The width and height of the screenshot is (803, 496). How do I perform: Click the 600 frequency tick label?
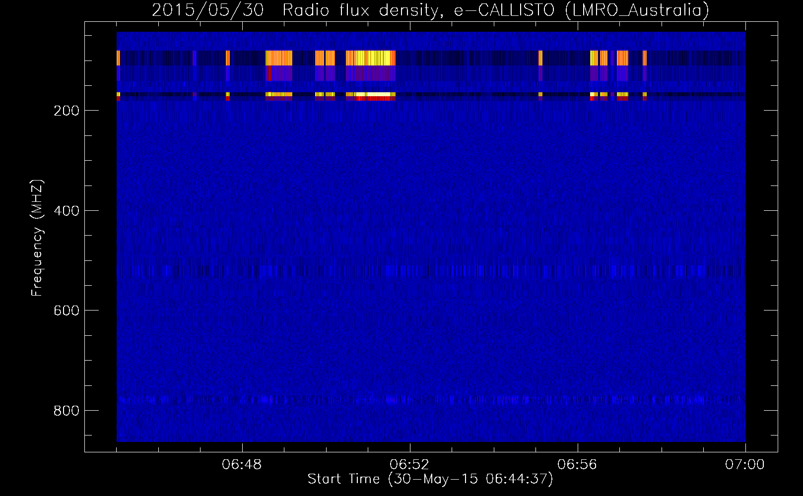[67, 310]
